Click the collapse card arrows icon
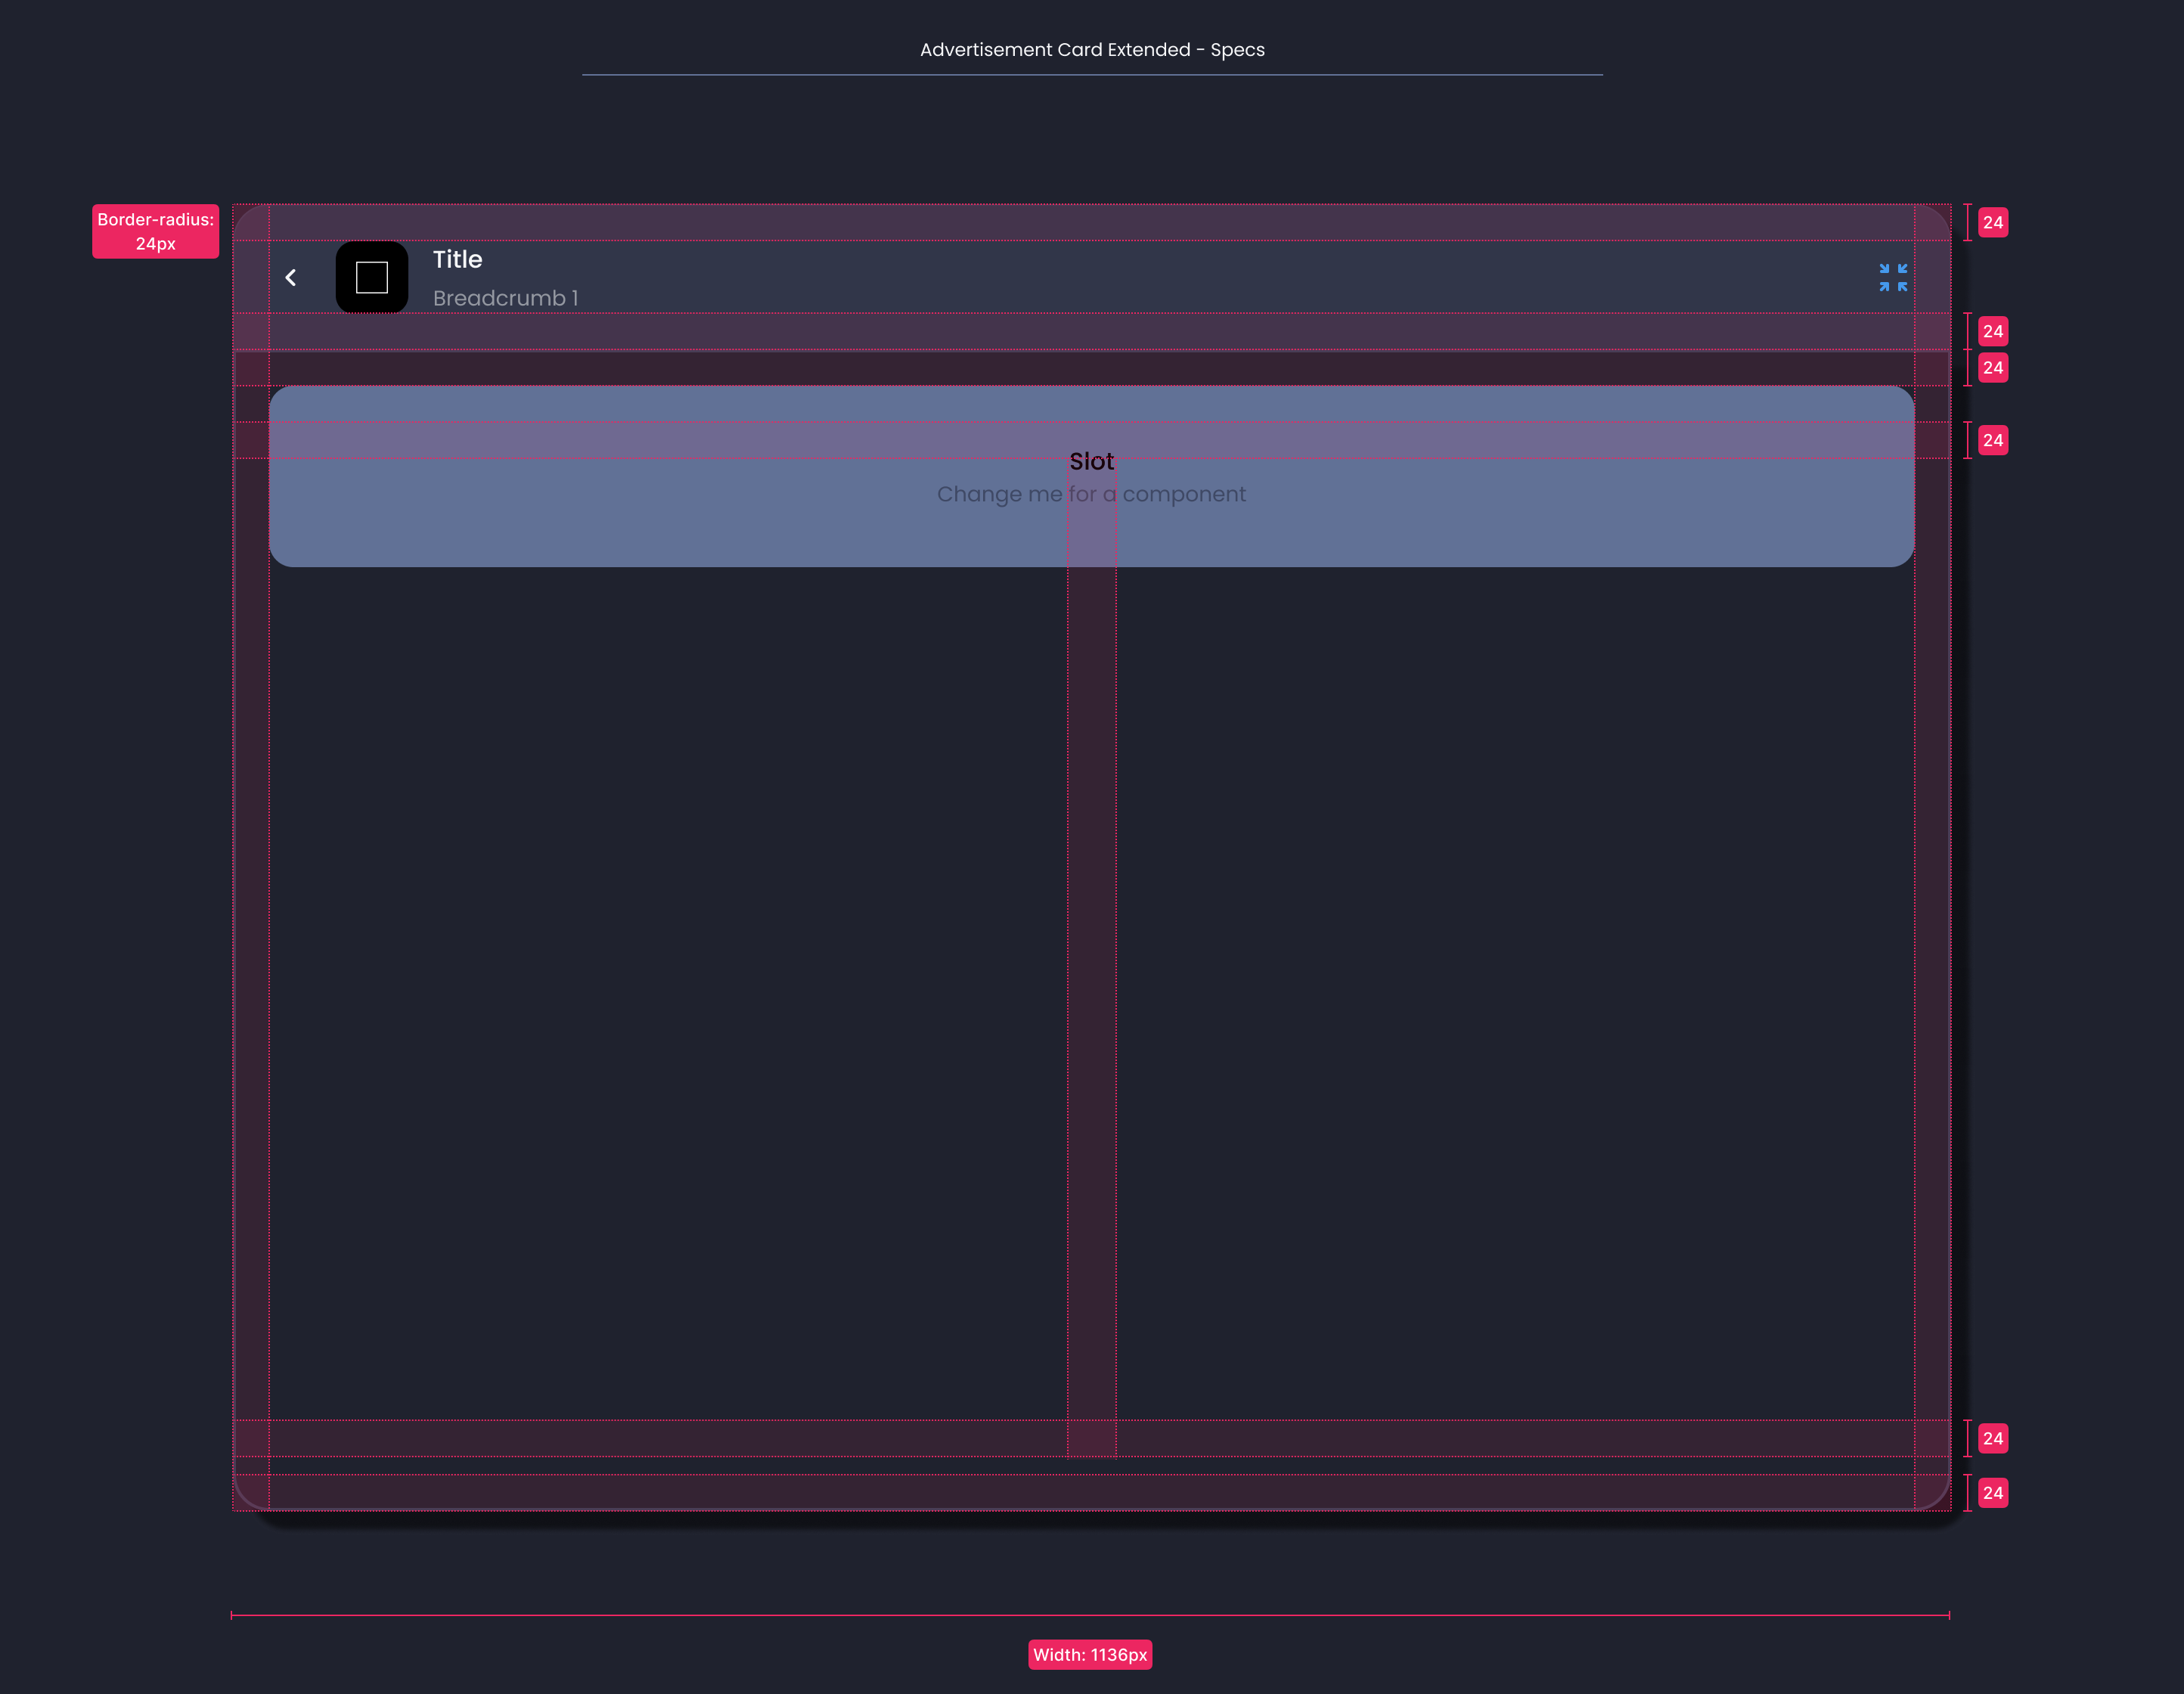 point(1892,278)
